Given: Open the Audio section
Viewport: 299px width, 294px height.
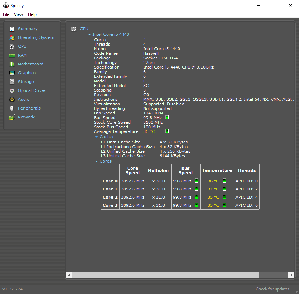Looking at the screenshot, I should tap(23, 99).
